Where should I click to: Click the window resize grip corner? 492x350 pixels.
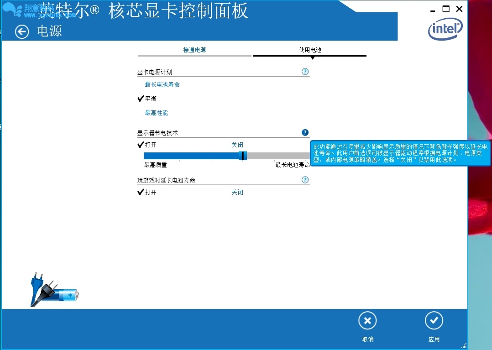pos(464,346)
